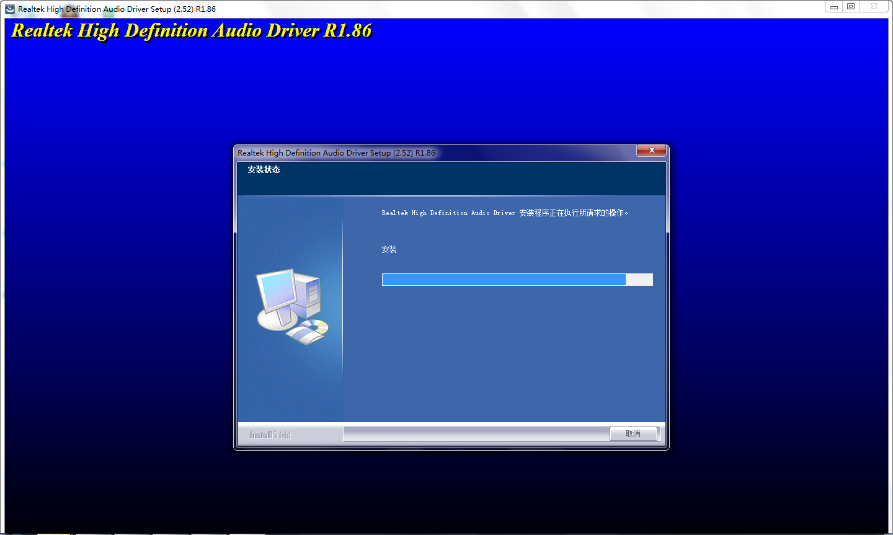Click the red X on the setup dialog
This screenshot has height=535, width=893.
[x=651, y=150]
